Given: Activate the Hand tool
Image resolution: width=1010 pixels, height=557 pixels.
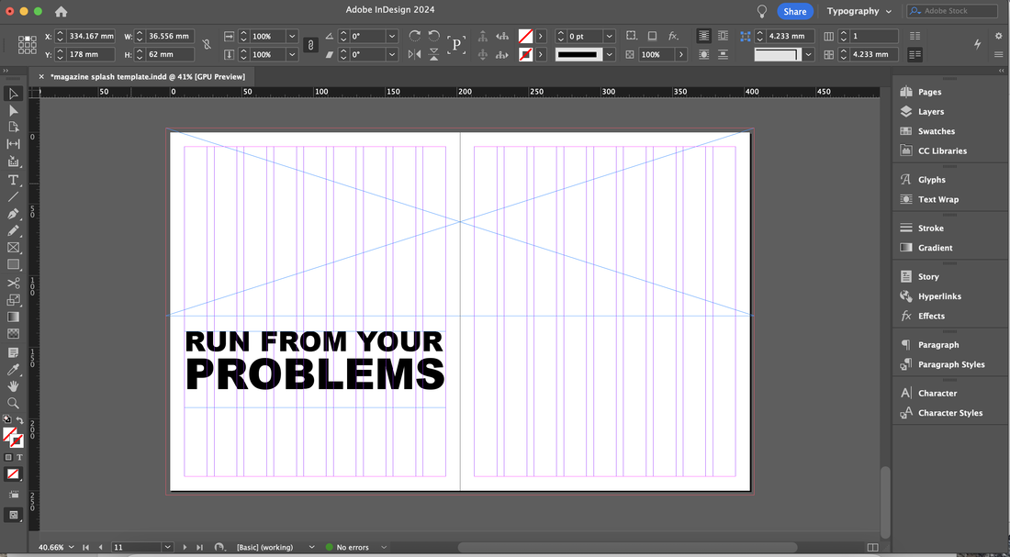Looking at the screenshot, I should [13, 386].
